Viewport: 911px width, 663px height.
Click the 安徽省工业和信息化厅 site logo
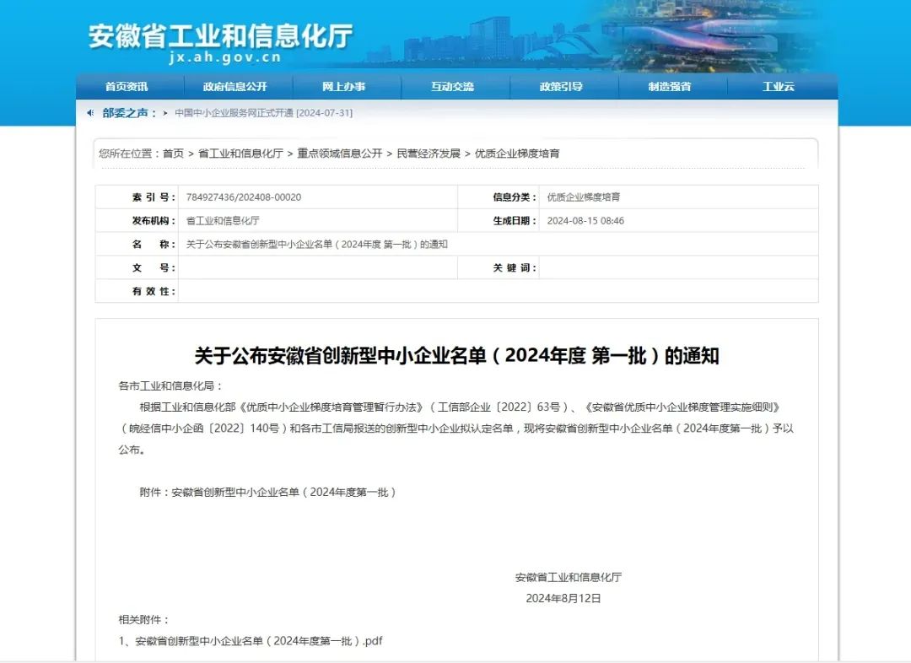click(221, 38)
